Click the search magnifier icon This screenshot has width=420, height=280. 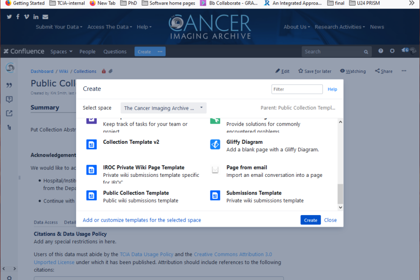366,52
